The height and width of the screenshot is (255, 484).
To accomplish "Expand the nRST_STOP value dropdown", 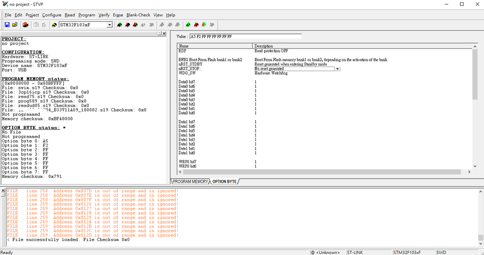I will pos(337,69).
